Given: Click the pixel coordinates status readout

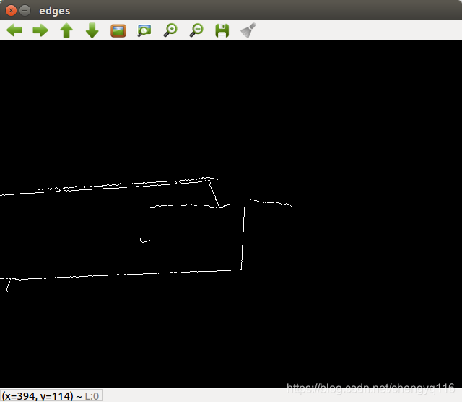Looking at the screenshot, I should click(x=51, y=395).
